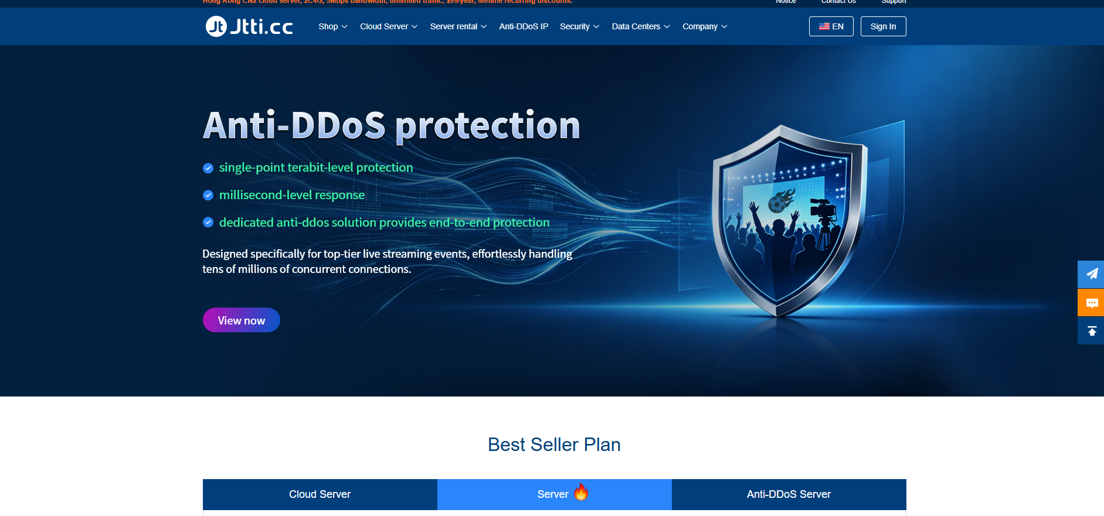Click check icon beside dedicated anti-ddos solution
This screenshot has width=1104, height=516.
click(208, 223)
